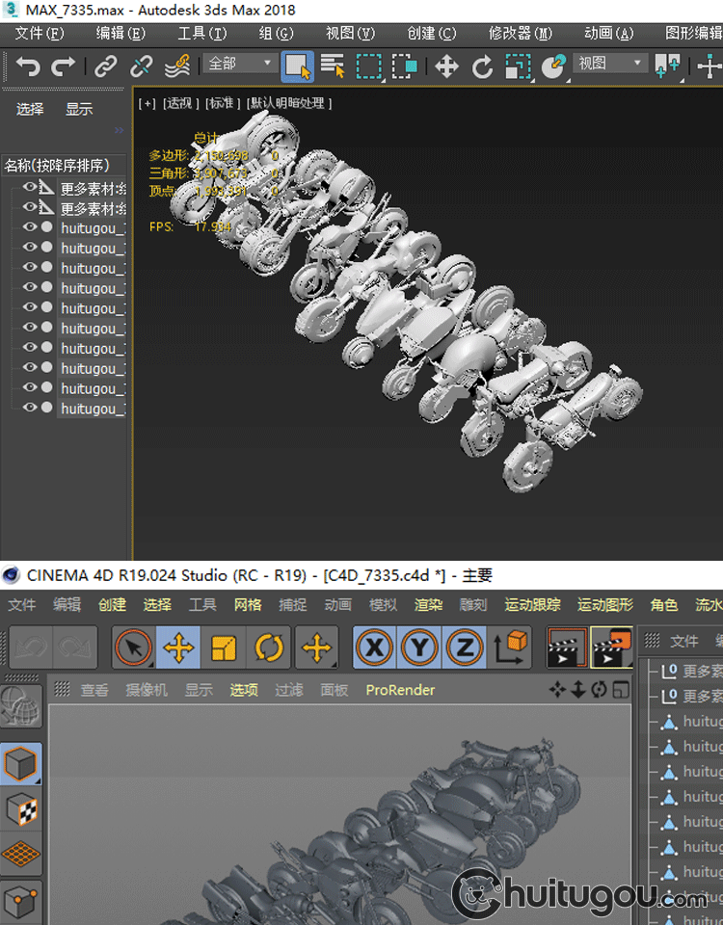The image size is (723, 925).
Task: Click the Select Object tool in 3ds Max
Action: [297, 66]
